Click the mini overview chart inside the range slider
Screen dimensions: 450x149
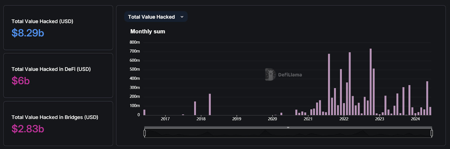[x=288, y=133]
